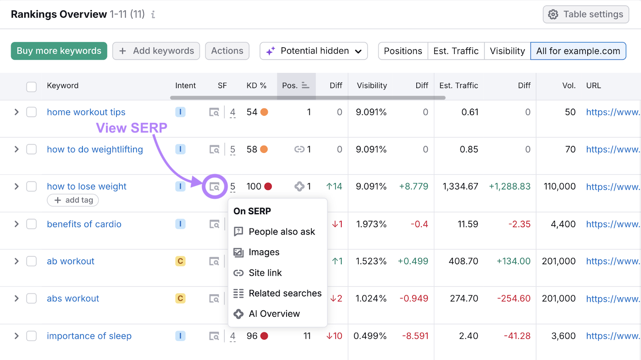This screenshot has height=360, width=641.
Task: Click the Pos. column sort icon
Action: click(x=305, y=85)
